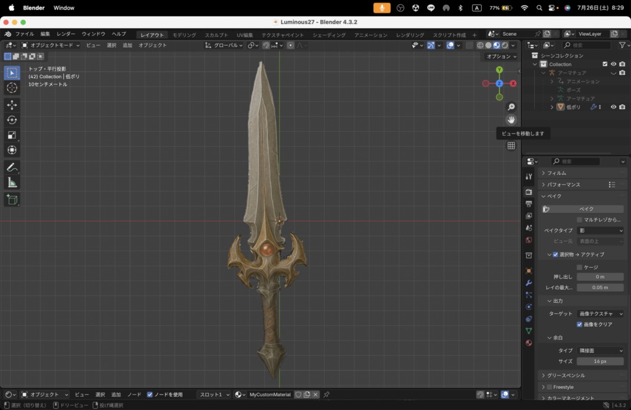
Task: Open the Particles properties tab
Action: (x=529, y=295)
